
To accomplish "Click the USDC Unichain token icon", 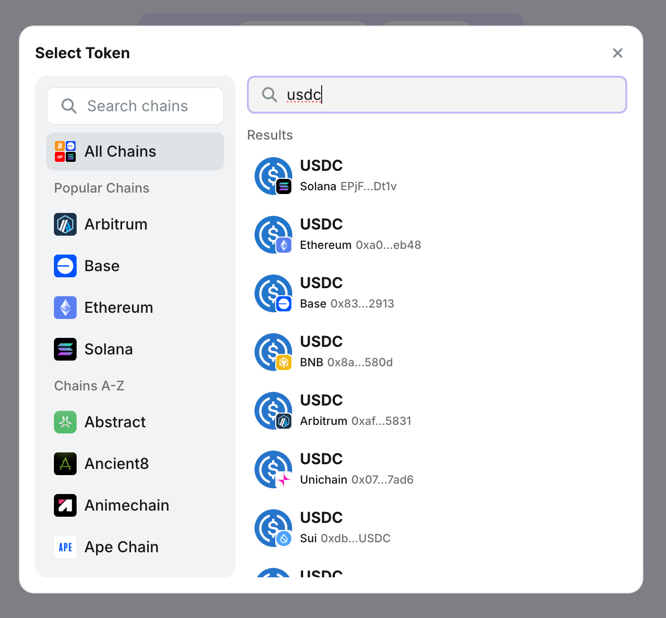I will (x=273, y=469).
